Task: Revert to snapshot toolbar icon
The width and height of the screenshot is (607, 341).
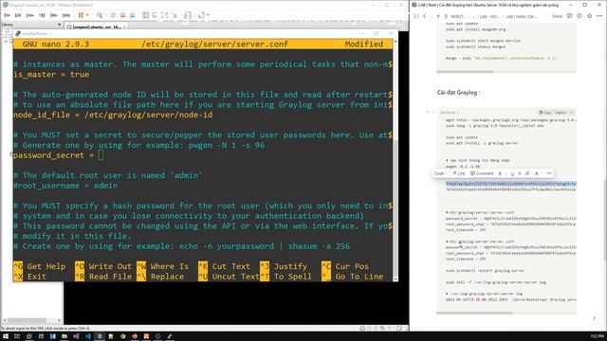Action: (122, 15)
